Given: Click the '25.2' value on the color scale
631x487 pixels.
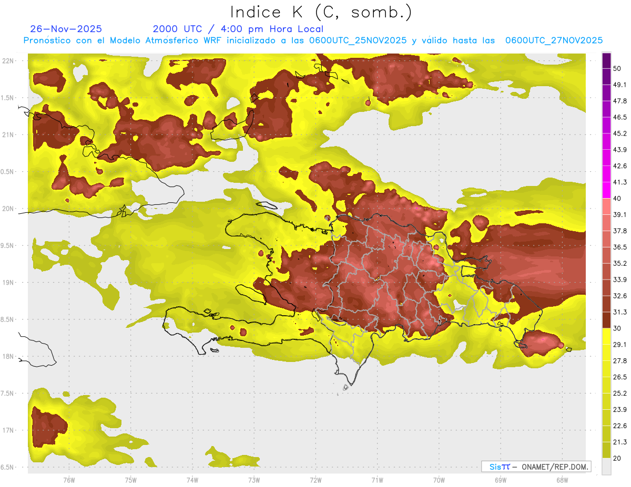Looking at the screenshot, I should point(620,393).
